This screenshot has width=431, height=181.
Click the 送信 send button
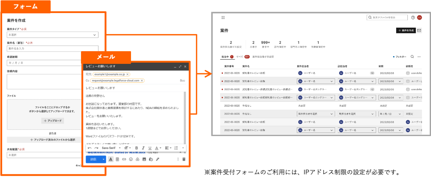[94, 159]
